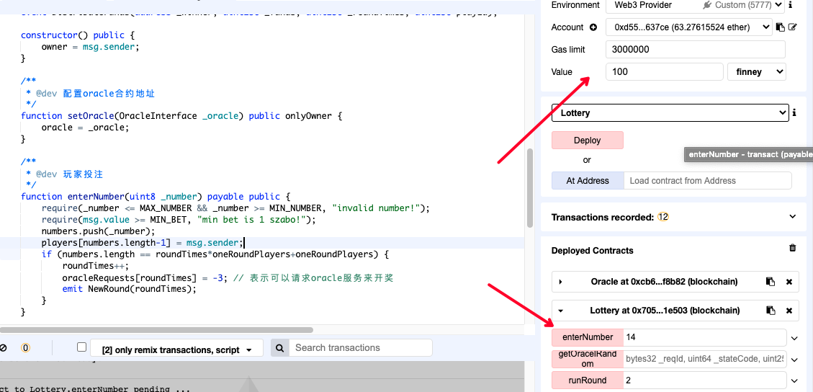Click the line 'oracle = _oracle;'
This screenshot has height=392, width=813.
coord(85,127)
